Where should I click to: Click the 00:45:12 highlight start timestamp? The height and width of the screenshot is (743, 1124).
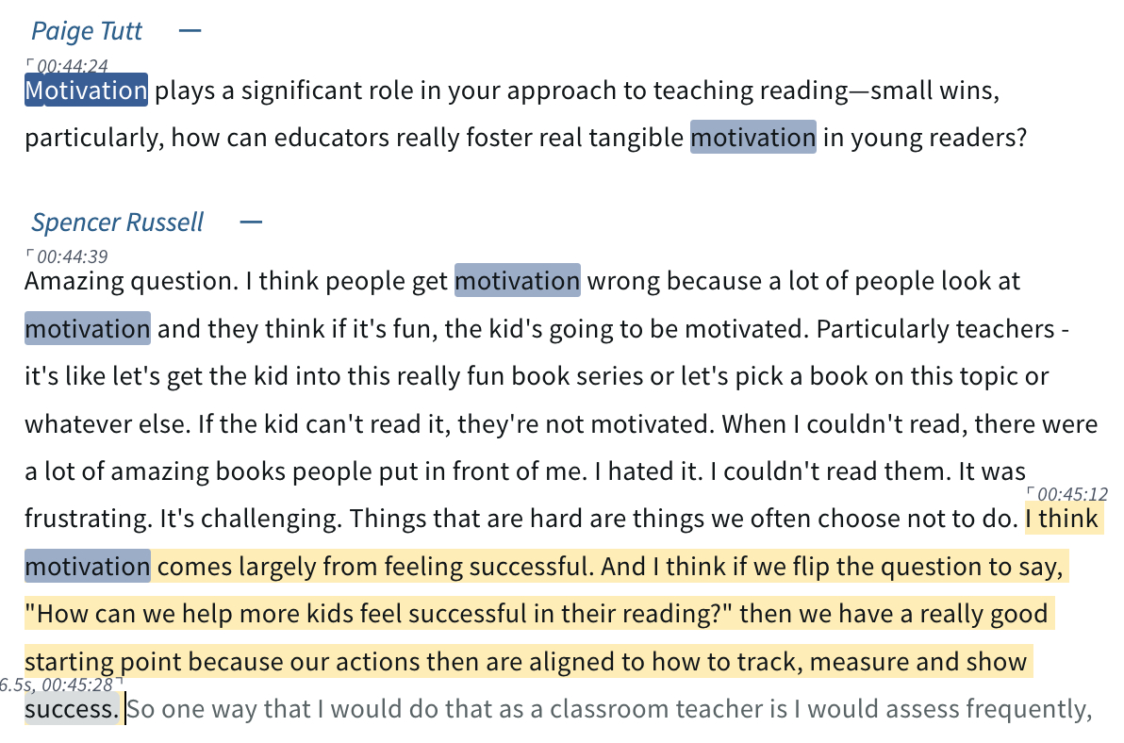tap(1072, 494)
